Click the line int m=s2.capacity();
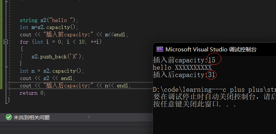Viewport: 276px width, 134px height. pyautogui.click(x=49, y=28)
